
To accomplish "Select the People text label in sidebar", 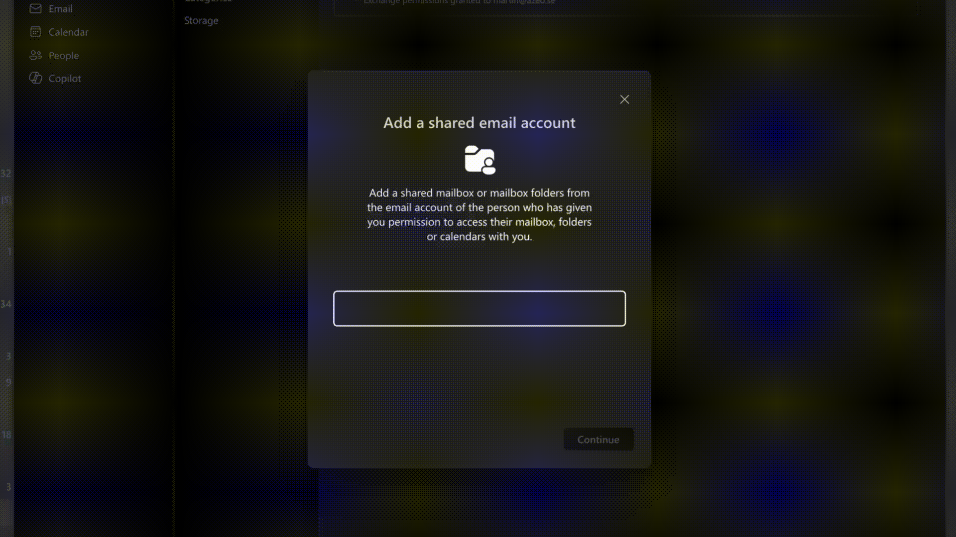I will 64,55.
